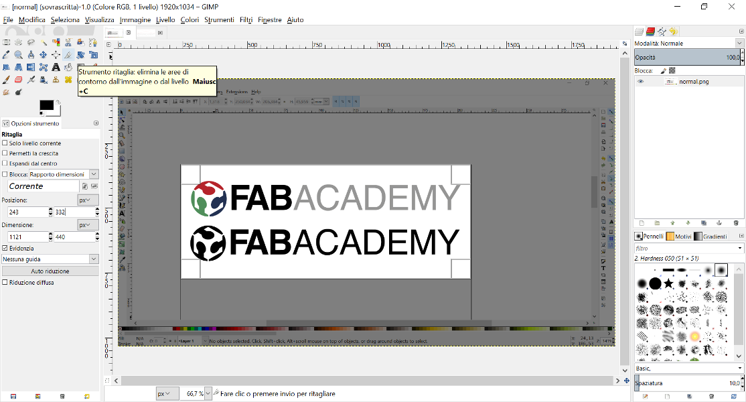Select the Color Picker eyedropper tool

[x=6, y=55]
